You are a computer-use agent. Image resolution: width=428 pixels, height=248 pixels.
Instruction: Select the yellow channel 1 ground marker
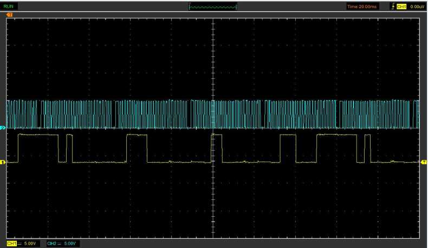[3, 162]
